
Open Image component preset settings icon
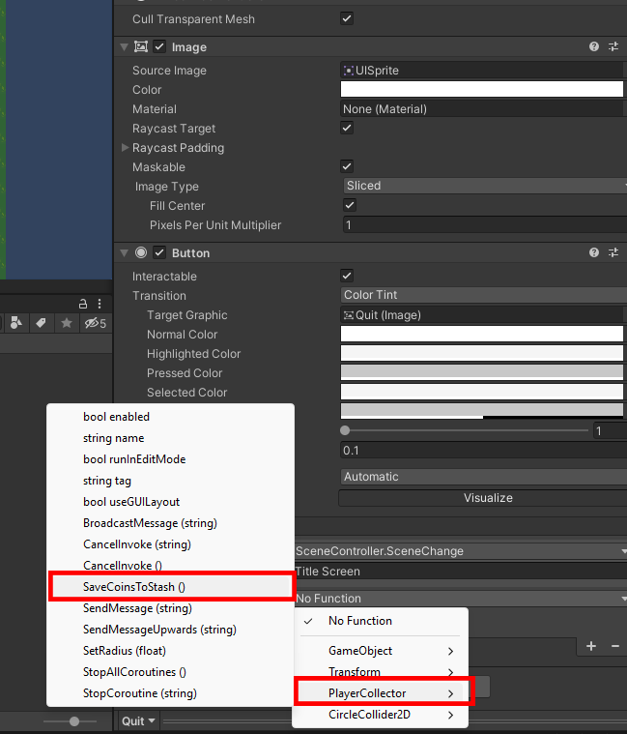tap(613, 46)
